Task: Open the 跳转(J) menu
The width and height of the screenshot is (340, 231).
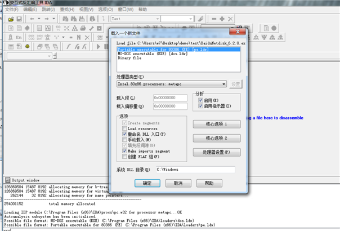Action: (48, 10)
